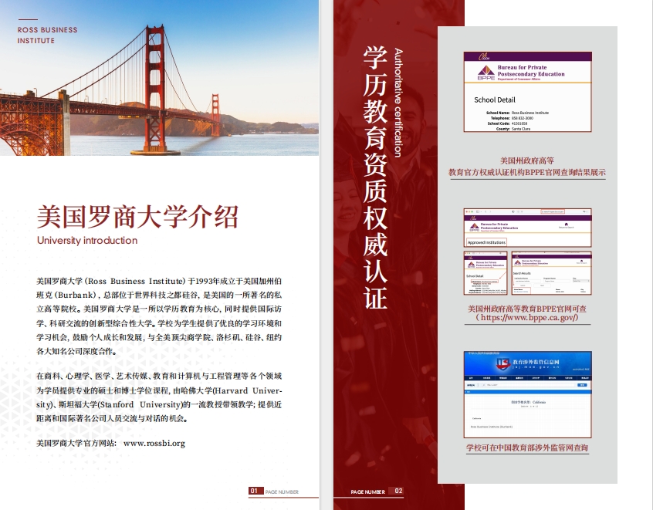This screenshot has width=653, height=510.
Task: Click the line "距离和国际著名公司人员交流与对话的机会。"
Action: coord(112,418)
